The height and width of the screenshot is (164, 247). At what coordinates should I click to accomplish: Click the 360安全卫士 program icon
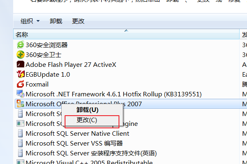point(20,55)
